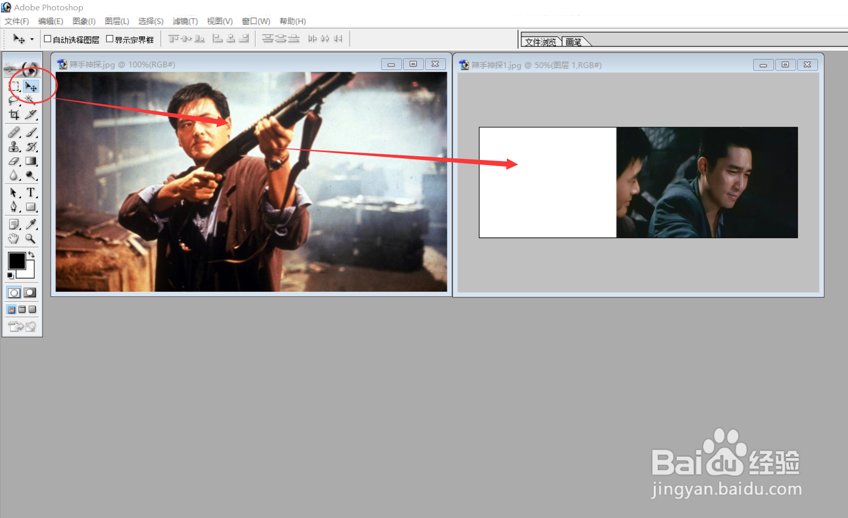The width and height of the screenshot is (848, 518).
Task: Click the white area in 辣手神探1.jpg canvas
Action: (548, 182)
